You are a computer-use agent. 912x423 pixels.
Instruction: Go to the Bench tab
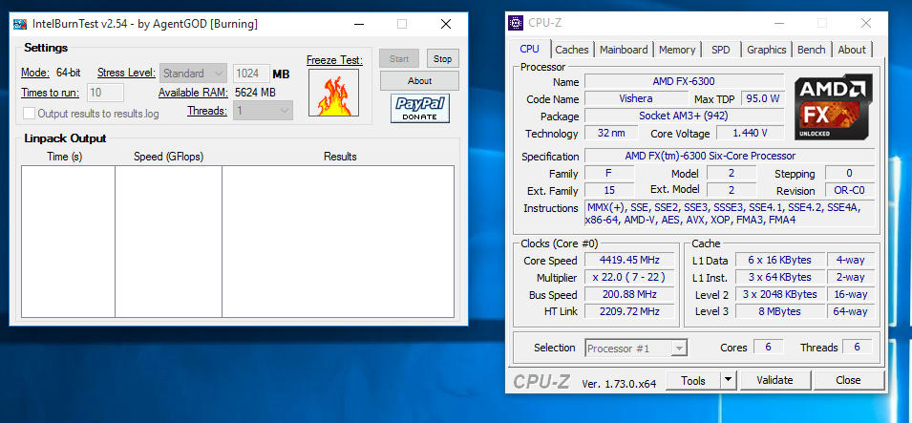click(x=812, y=50)
